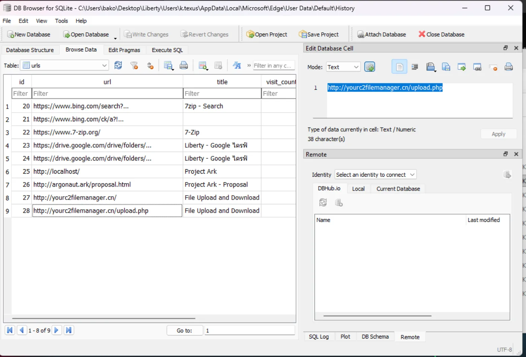
Task: Jump to last page of records
Action: 69,330
